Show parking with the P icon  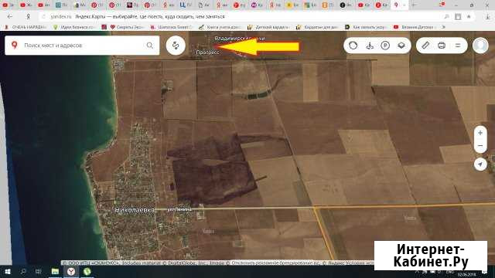385,46
